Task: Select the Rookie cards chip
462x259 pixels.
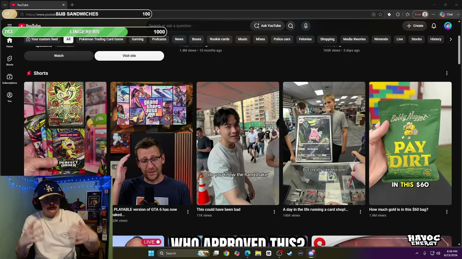Action: (219, 39)
